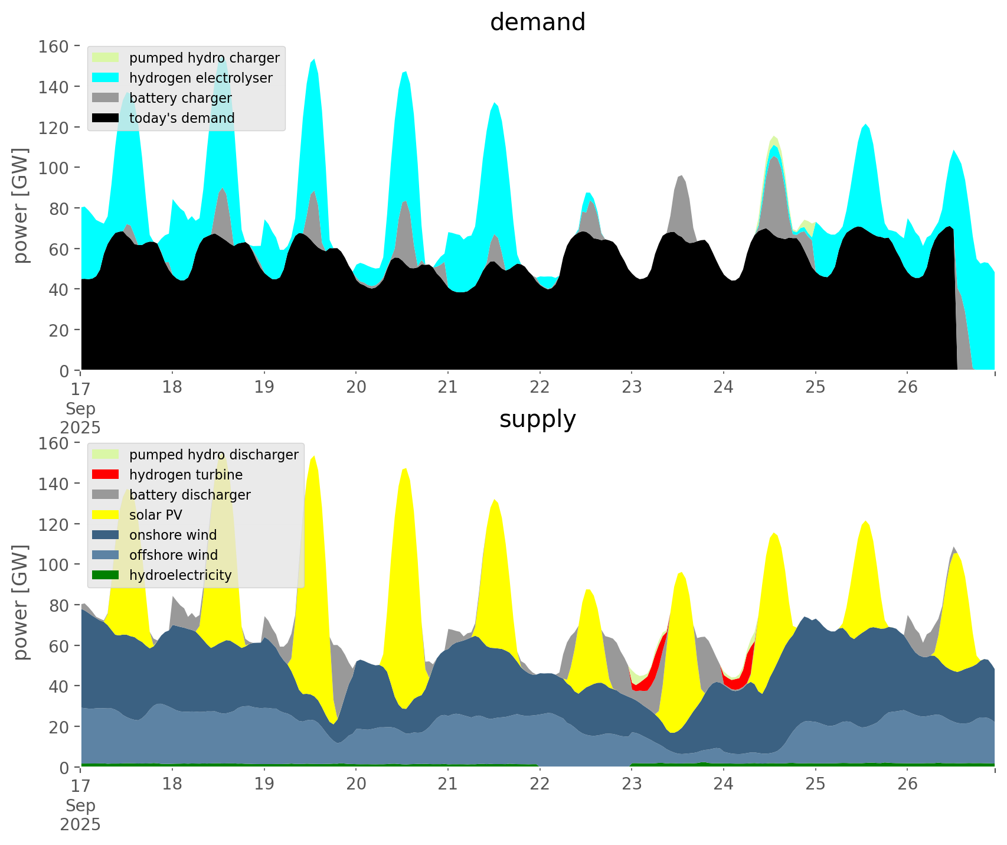This screenshot has width=1007, height=845.
Task: Click the green hydroelectricity legend swatch
Action: pos(106,575)
